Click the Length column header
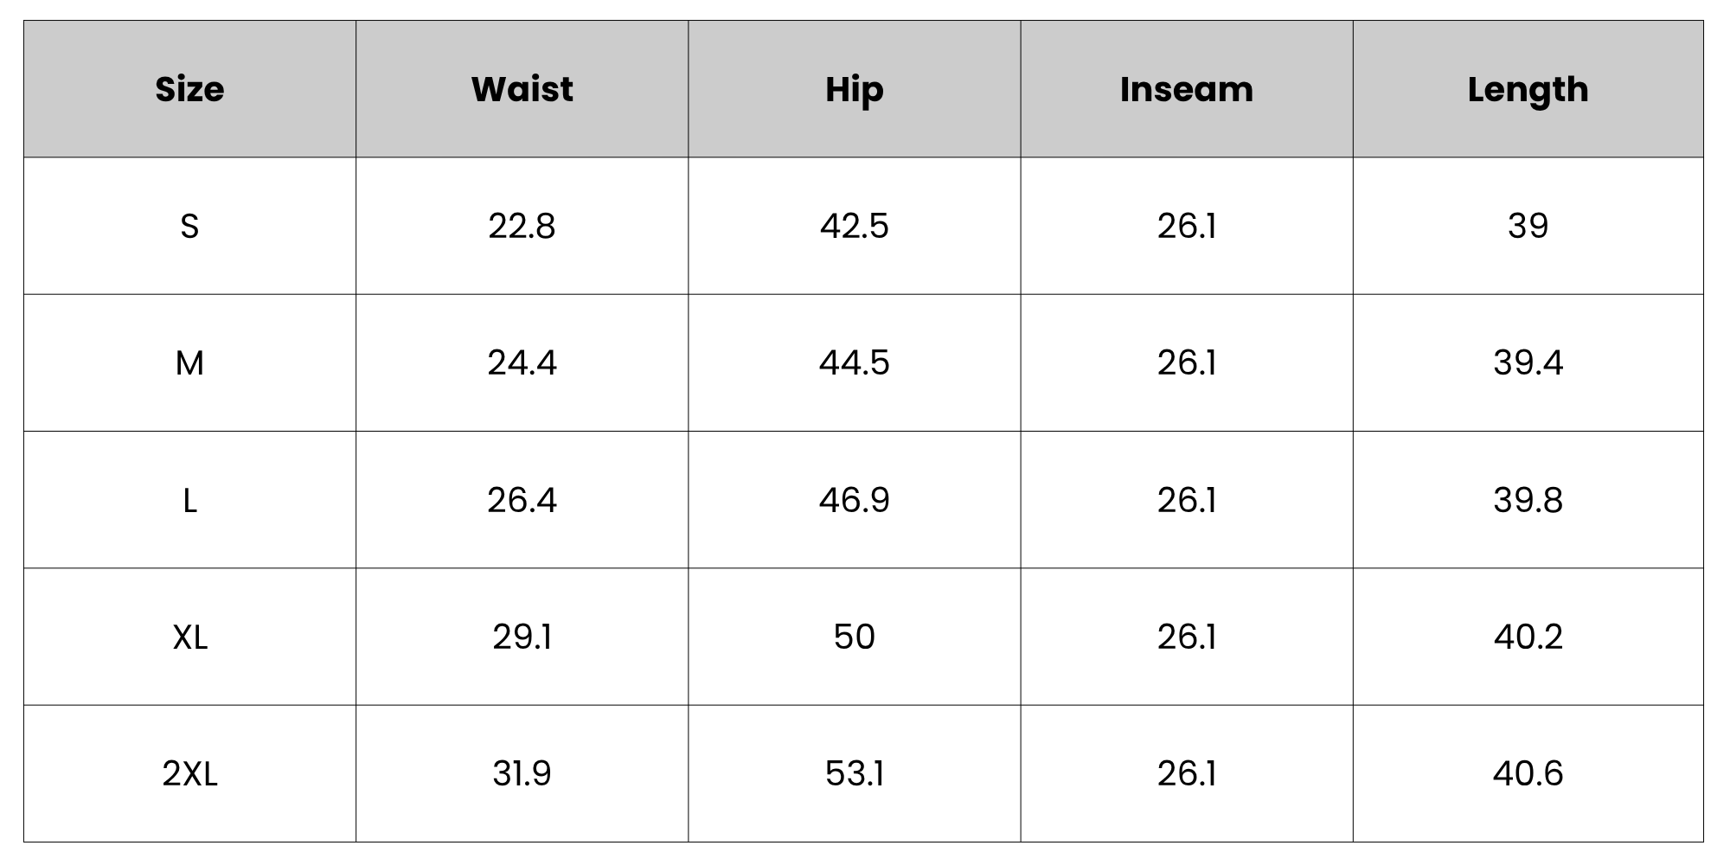The image size is (1730, 865). click(1528, 89)
